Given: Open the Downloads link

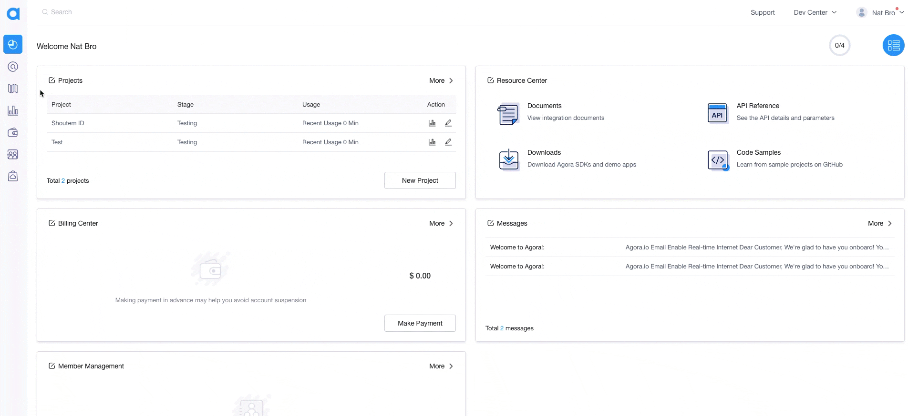Looking at the screenshot, I should [544, 152].
